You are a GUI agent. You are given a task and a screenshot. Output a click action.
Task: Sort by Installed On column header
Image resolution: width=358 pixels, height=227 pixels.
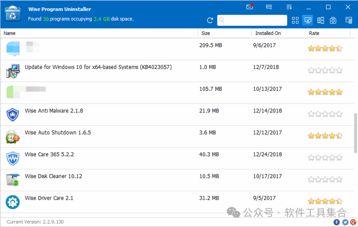[x=278, y=33]
